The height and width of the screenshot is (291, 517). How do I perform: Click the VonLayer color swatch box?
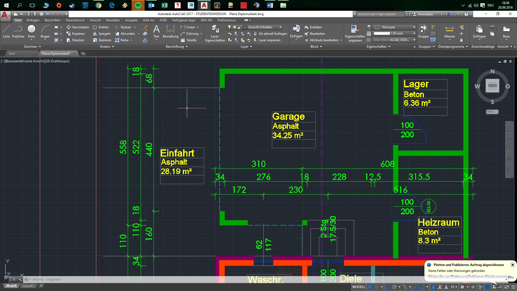[x=377, y=27]
